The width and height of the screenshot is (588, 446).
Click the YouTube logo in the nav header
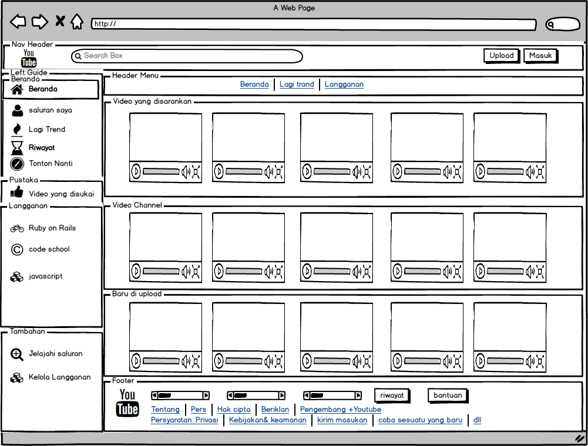(29, 58)
